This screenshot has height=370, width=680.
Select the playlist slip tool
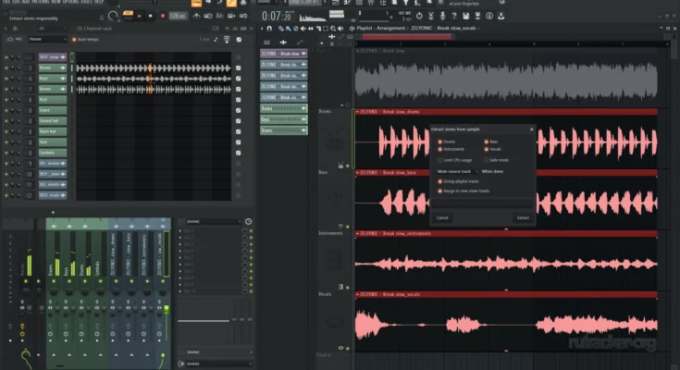pos(311,28)
